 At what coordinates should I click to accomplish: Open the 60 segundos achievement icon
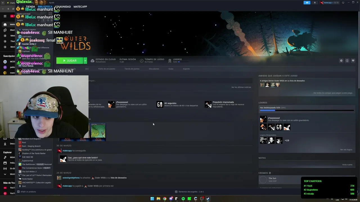(160, 104)
